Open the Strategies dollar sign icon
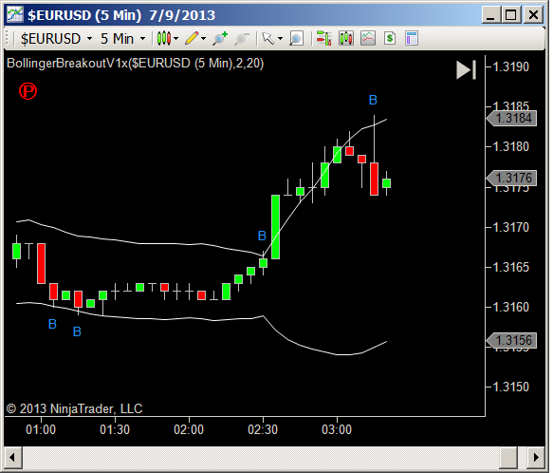This screenshot has width=553, height=473. pos(390,38)
